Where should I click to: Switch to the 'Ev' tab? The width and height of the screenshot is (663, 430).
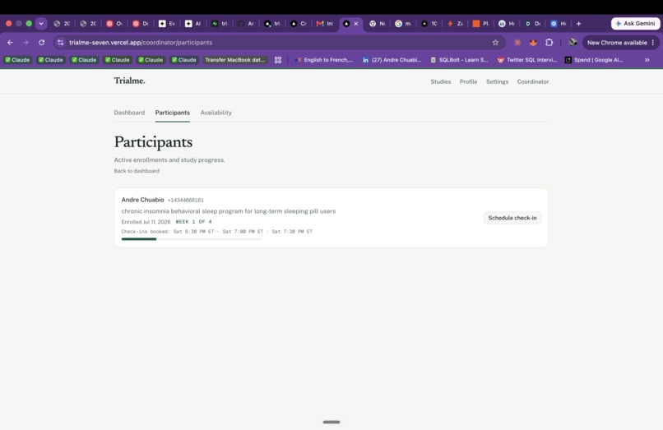[x=167, y=24]
